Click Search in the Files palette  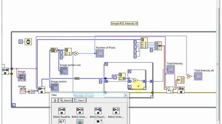[66, 100]
